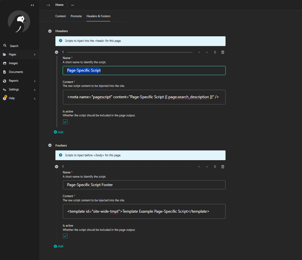Collapse the Footers section

pos(50,145)
